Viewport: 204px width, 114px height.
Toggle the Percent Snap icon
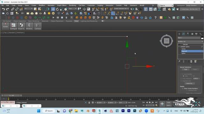coord(102,9)
